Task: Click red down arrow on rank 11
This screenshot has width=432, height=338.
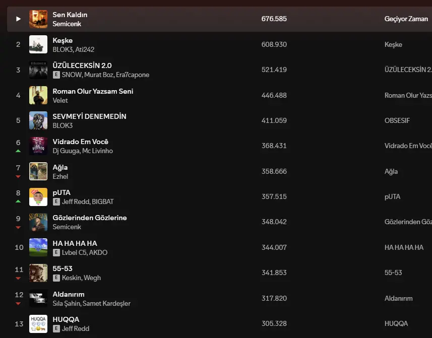Action: click(x=18, y=278)
